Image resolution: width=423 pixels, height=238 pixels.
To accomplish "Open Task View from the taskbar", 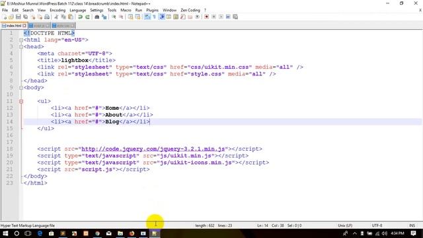I will [28, 233].
